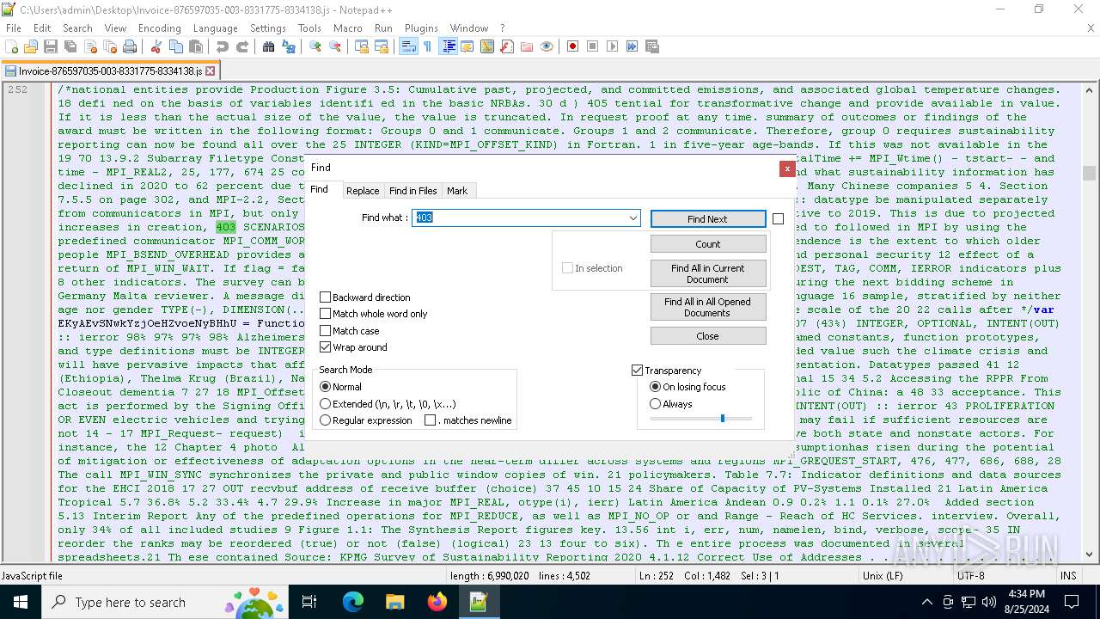The image size is (1100, 619).
Task: Start macro recording with the red dot
Action: pyautogui.click(x=573, y=46)
